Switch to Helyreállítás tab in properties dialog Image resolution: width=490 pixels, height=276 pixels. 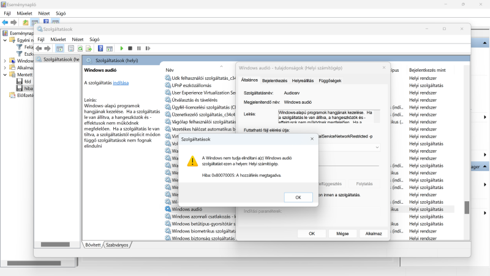pyautogui.click(x=303, y=81)
